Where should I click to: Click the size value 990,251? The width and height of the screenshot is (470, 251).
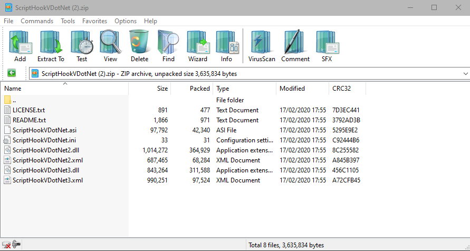pyautogui.click(x=157, y=180)
